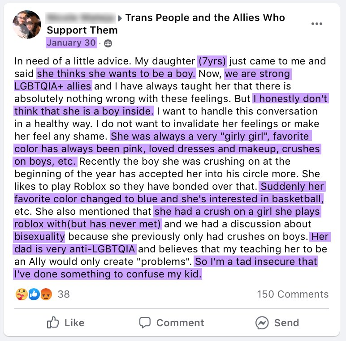Image resolution: width=346 pixels, height=341 pixels.
Task: Click the January 30 post date
Action: pyautogui.click(x=71, y=43)
